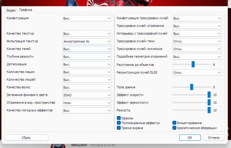The image size is (231, 148).
Task: Click the Фильтрация текстур label
Action: 22,41
